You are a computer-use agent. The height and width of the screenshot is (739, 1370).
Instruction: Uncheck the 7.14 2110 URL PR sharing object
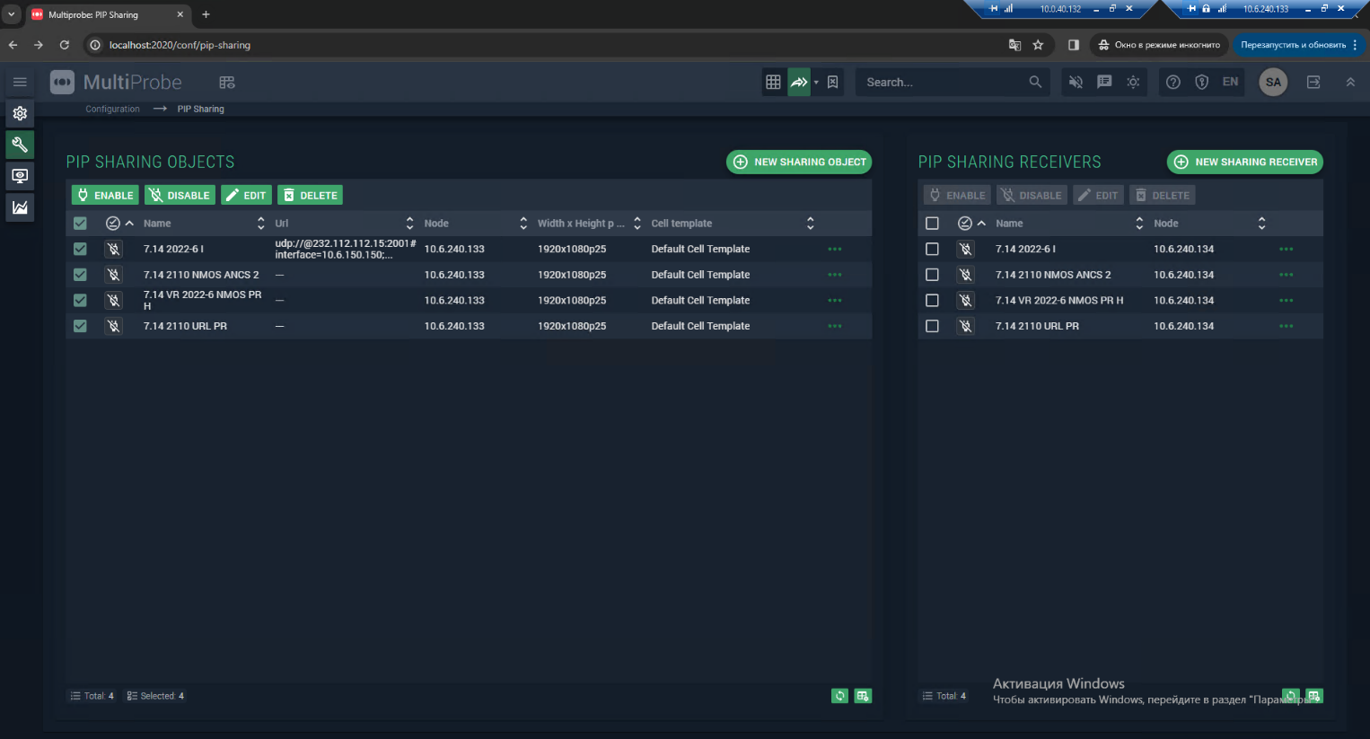[x=80, y=326]
